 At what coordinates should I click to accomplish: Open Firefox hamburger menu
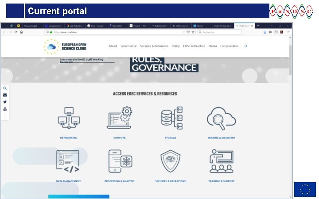(x=288, y=32)
